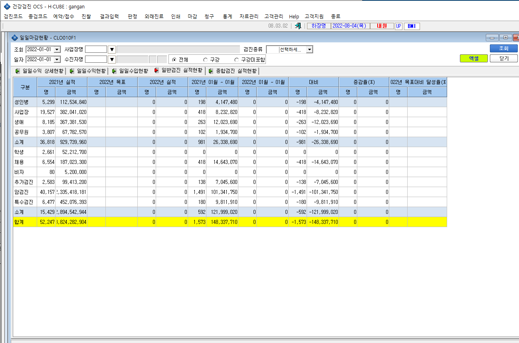Open the 결과입력 menu
Screen dimensions: 519x343
(x=109, y=16)
